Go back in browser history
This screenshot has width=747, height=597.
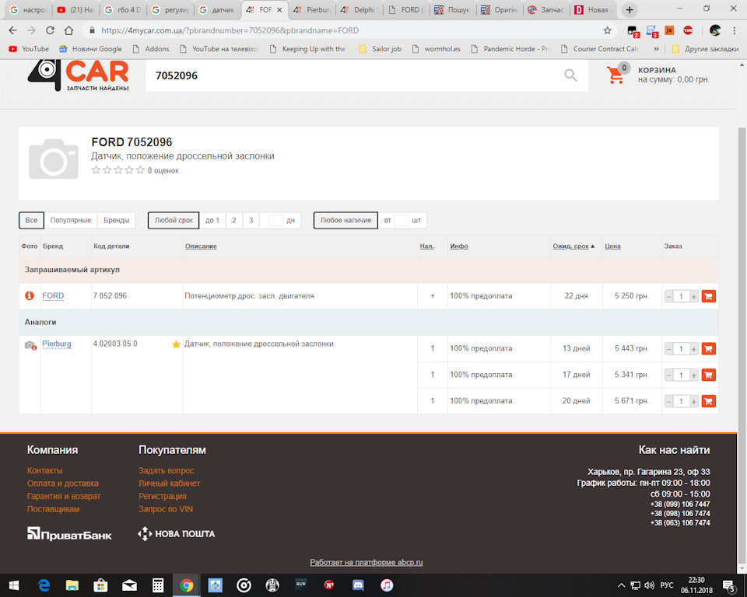[13, 30]
